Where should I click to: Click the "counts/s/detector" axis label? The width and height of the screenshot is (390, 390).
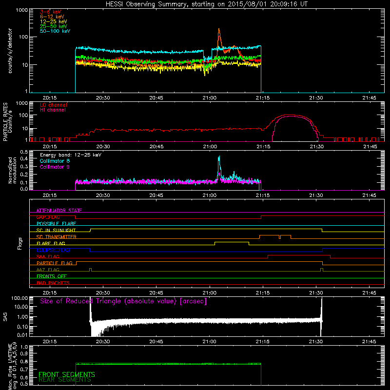pos(10,51)
